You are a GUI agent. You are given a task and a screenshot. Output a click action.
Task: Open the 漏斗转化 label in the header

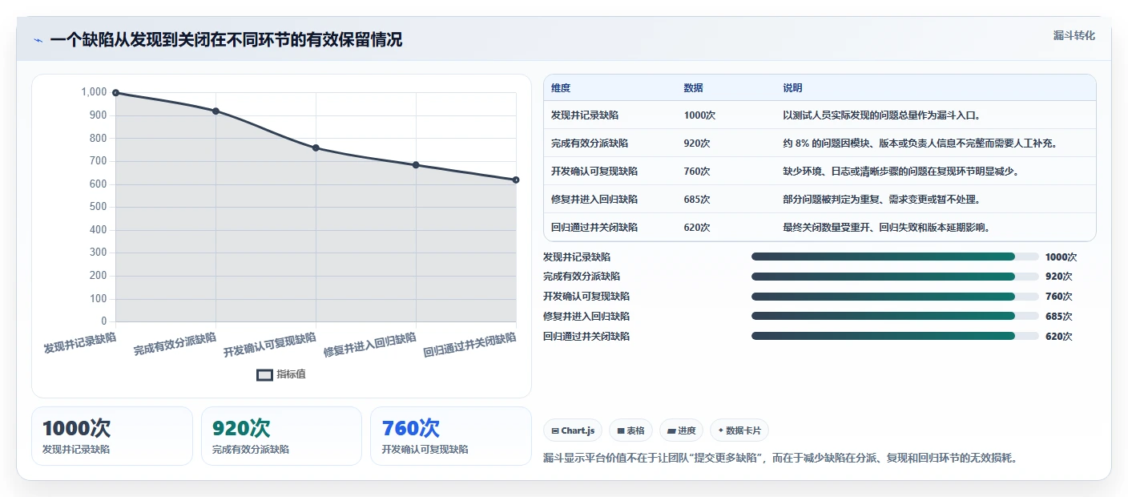1074,36
